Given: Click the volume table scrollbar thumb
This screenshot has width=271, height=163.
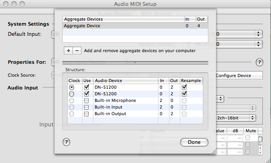Looking at the screenshot, I should click(260, 139).
